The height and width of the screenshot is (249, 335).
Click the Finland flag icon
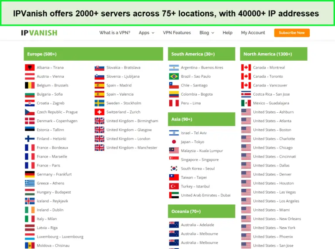point(30,139)
